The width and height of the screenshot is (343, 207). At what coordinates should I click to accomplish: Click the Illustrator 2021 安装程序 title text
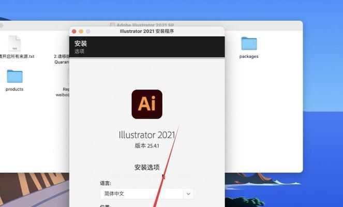[147, 31]
